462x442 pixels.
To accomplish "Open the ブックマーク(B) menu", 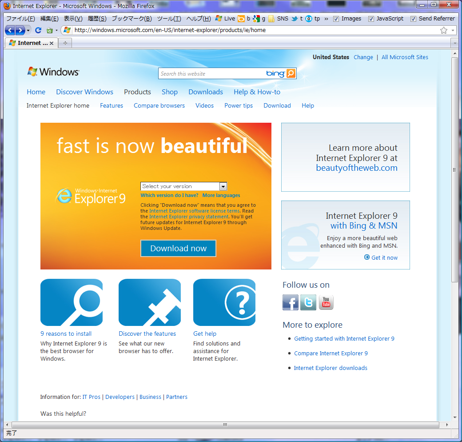I will pyautogui.click(x=131, y=19).
